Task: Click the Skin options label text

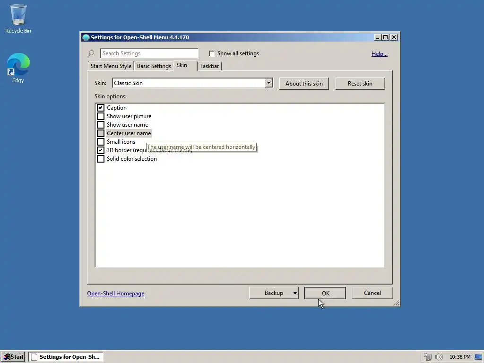Action: [111, 96]
